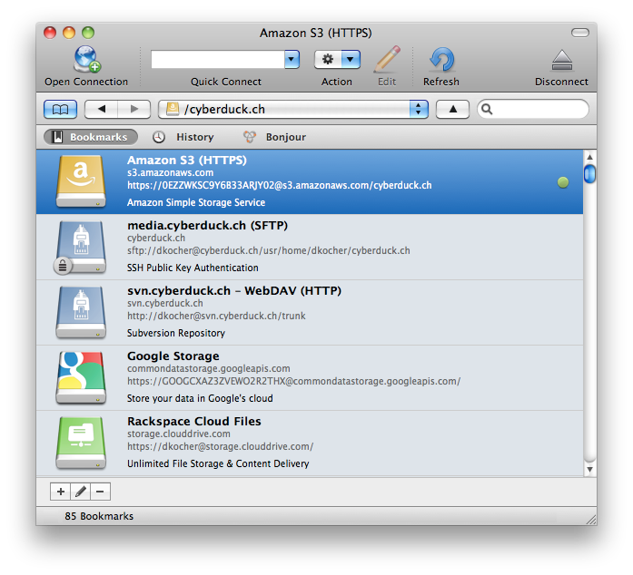Select the Amazon S3 (HTTPS) bookmark title

187,161
